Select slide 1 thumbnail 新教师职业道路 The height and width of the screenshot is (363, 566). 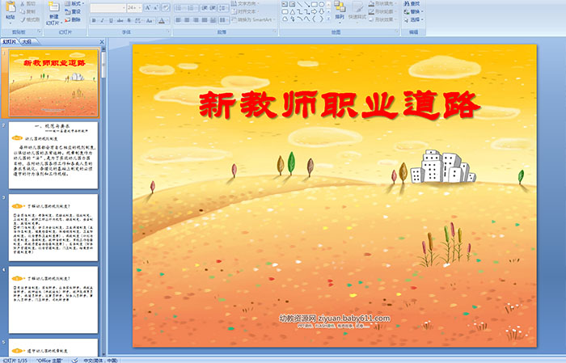pyautogui.click(x=53, y=83)
